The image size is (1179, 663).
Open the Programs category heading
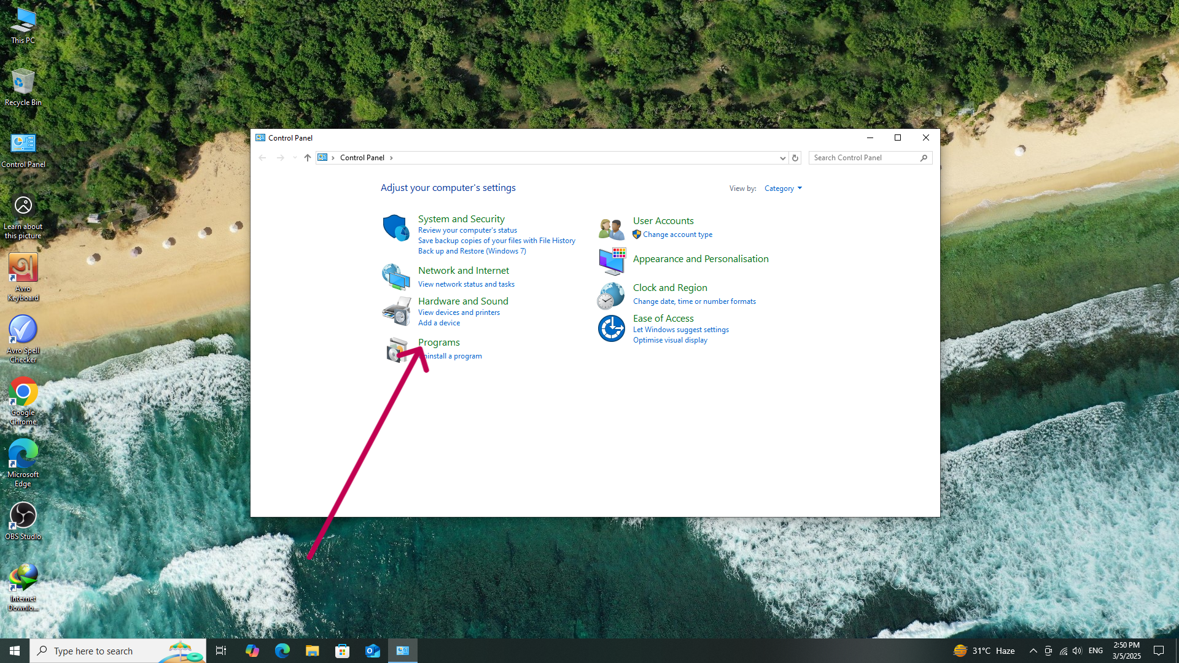(x=438, y=343)
